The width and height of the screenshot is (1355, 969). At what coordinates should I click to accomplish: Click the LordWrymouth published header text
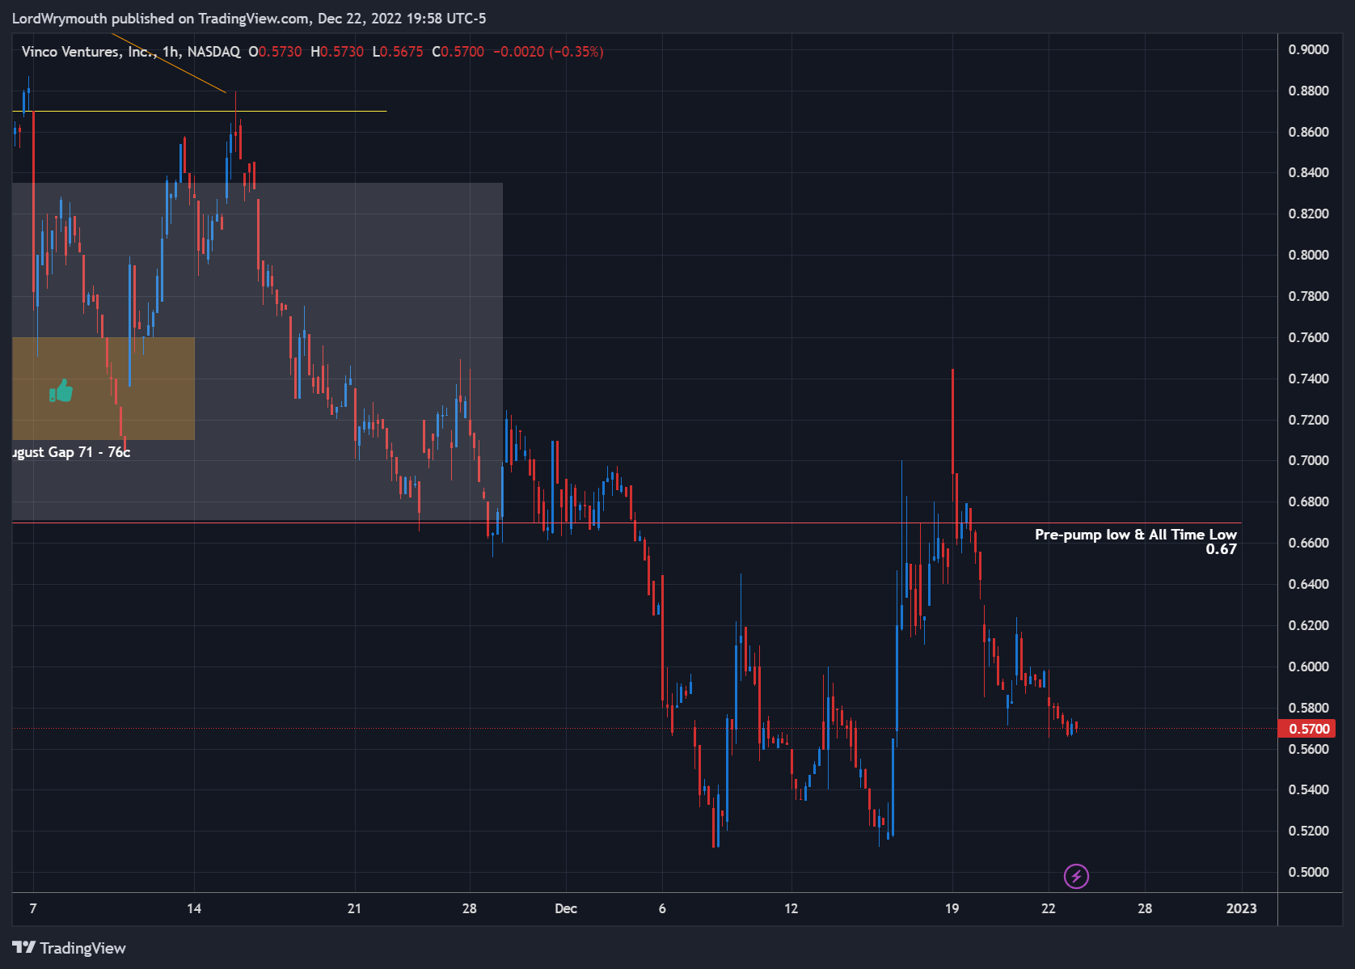[249, 19]
